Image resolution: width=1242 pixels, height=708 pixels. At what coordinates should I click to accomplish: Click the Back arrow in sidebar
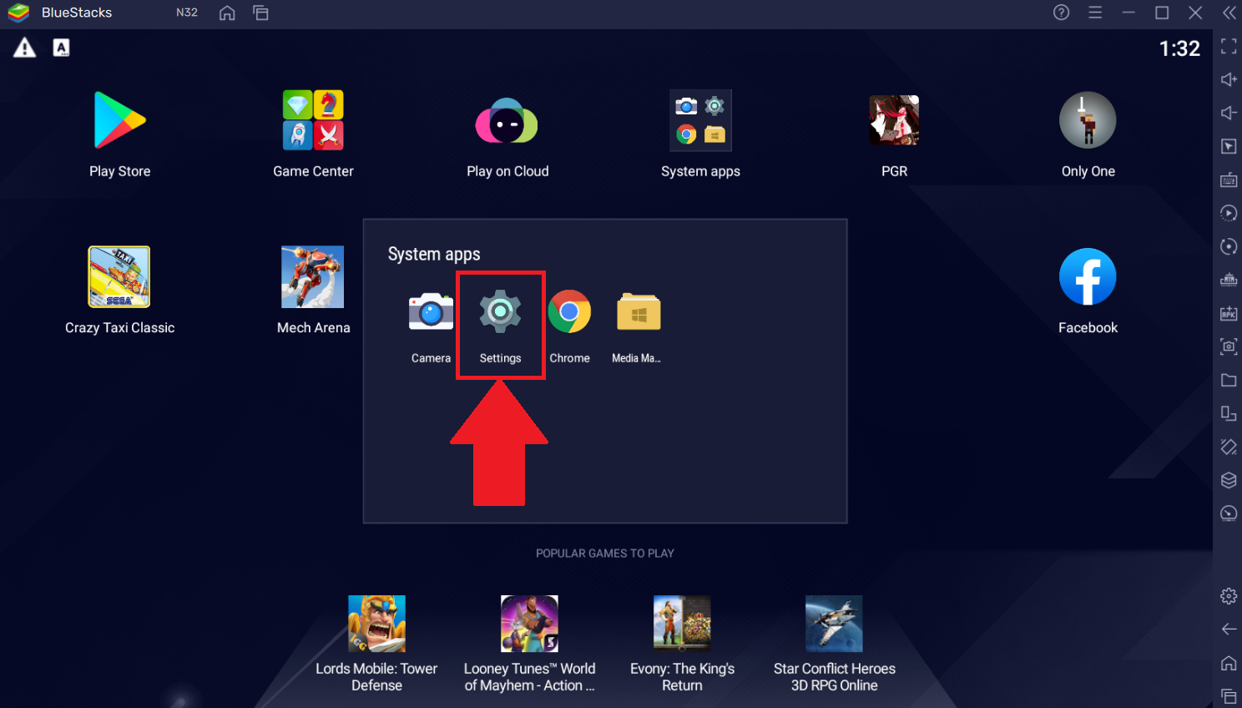click(1229, 629)
